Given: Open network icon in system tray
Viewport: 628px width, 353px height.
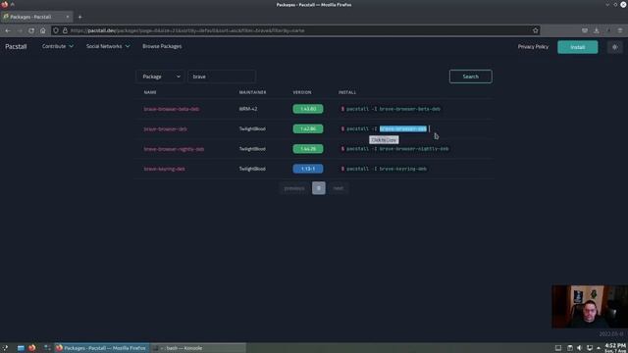Looking at the screenshot, I should pyautogui.click(x=589, y=348).
